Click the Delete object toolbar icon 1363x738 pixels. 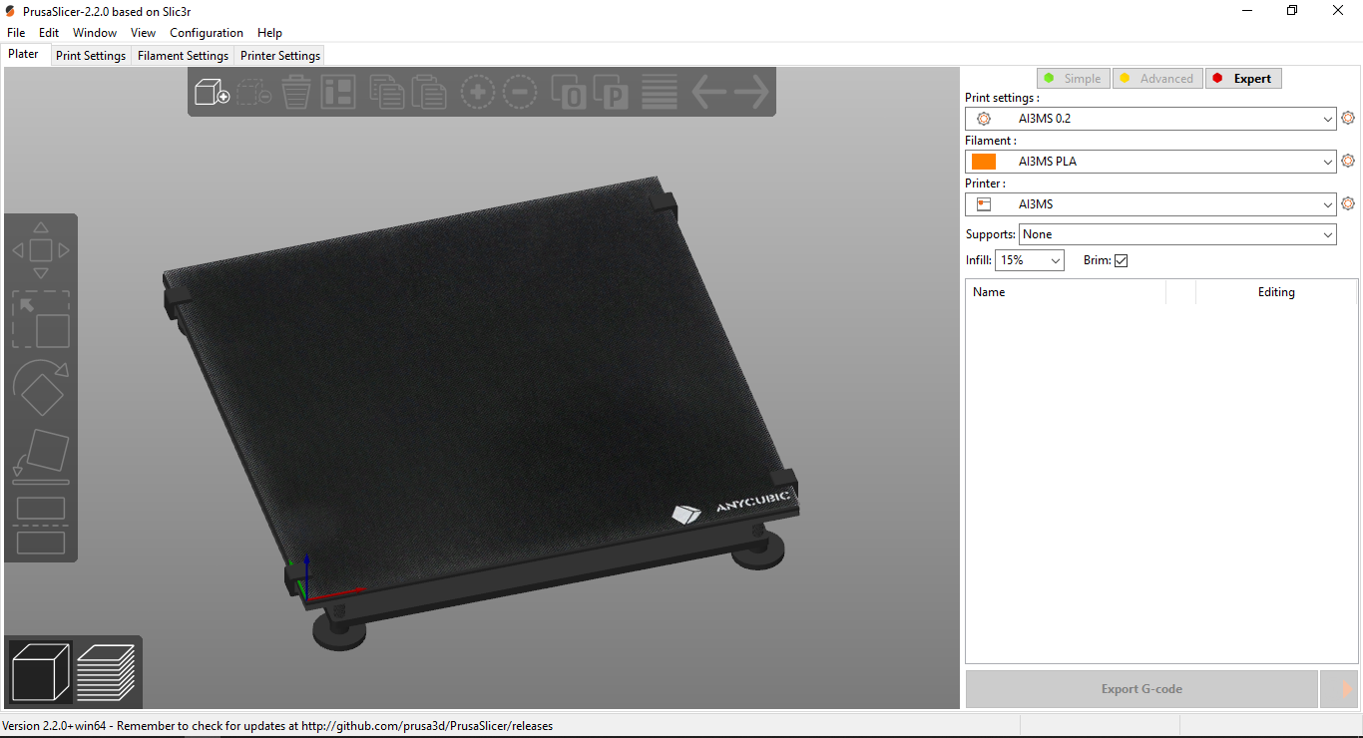254,93
